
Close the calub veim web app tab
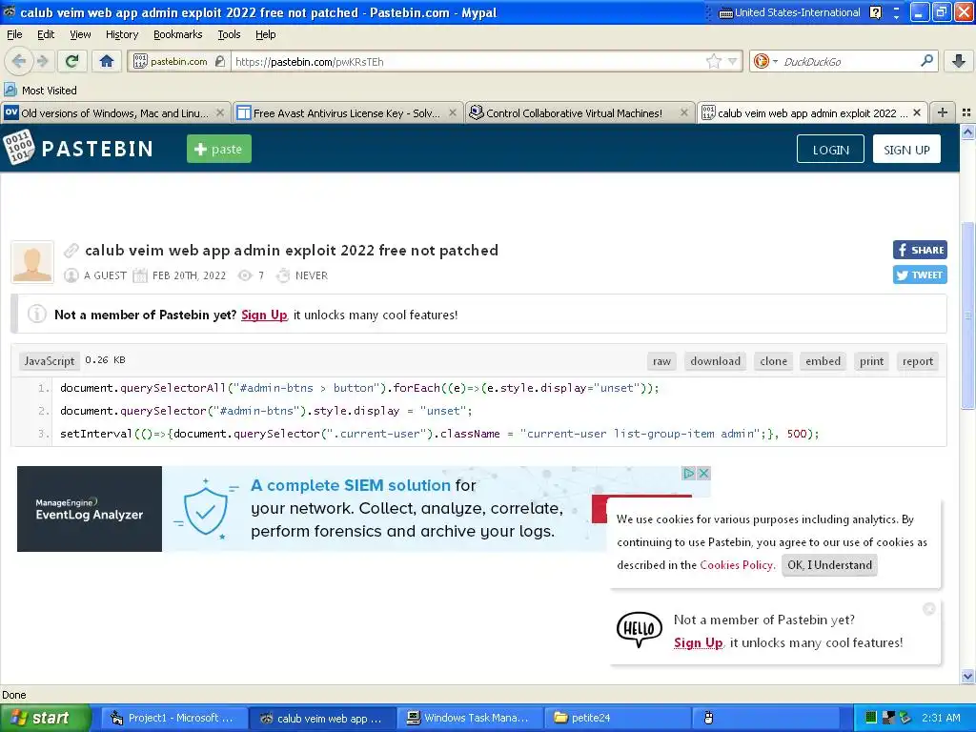coord(917,112)
